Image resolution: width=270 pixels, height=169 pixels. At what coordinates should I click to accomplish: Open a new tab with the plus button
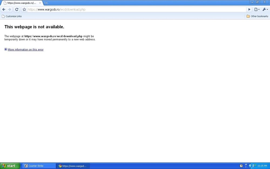coord(46,3)
